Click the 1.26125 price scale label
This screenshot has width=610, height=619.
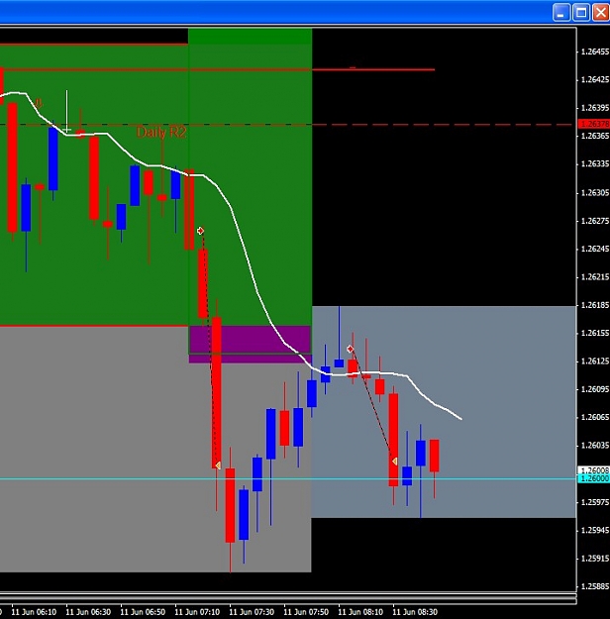pyautogui.click(x=595, y=361)
